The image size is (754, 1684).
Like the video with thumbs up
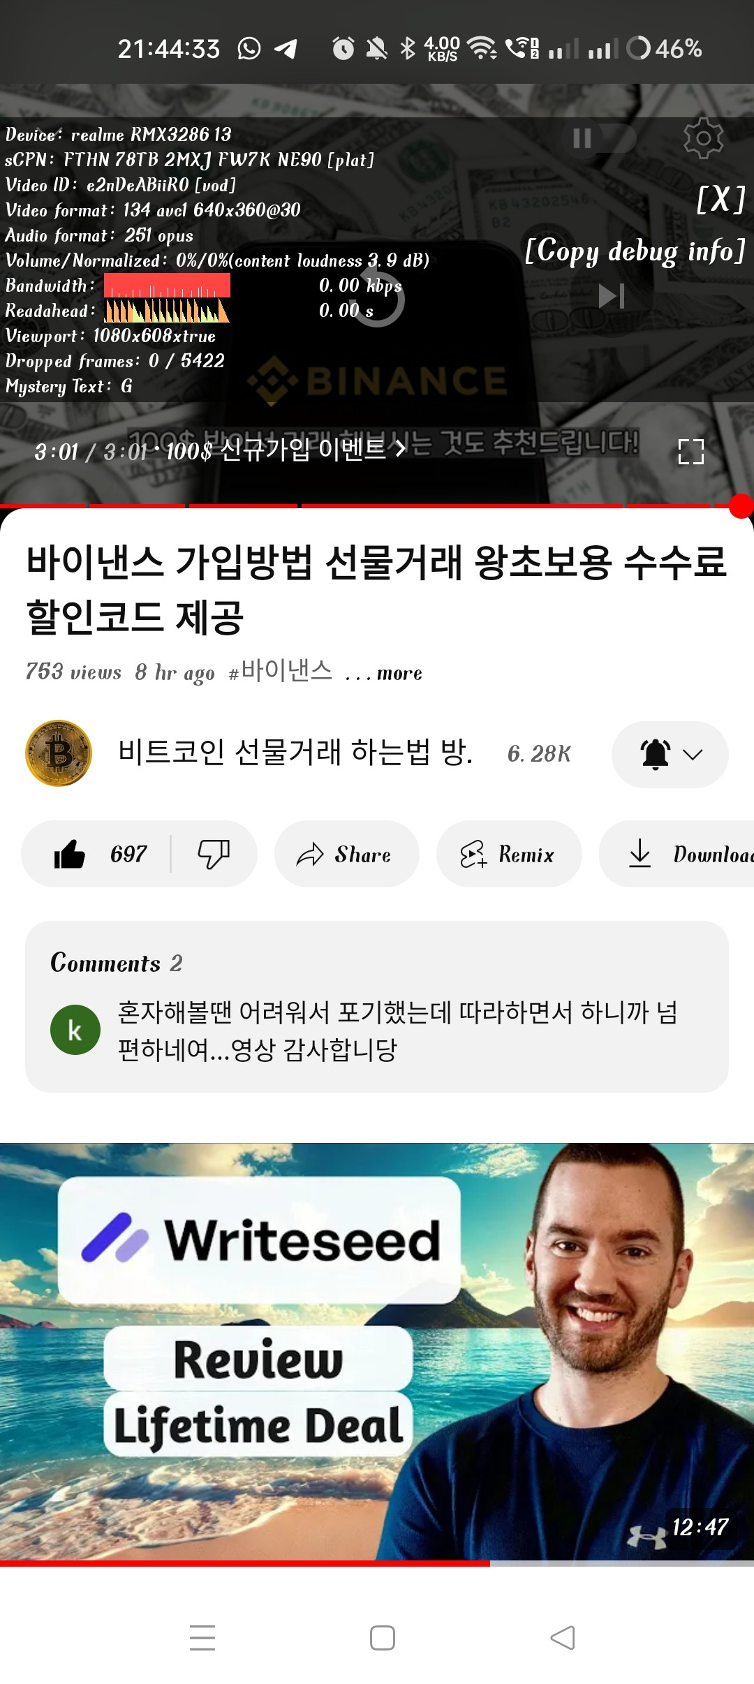coord(98,854)
